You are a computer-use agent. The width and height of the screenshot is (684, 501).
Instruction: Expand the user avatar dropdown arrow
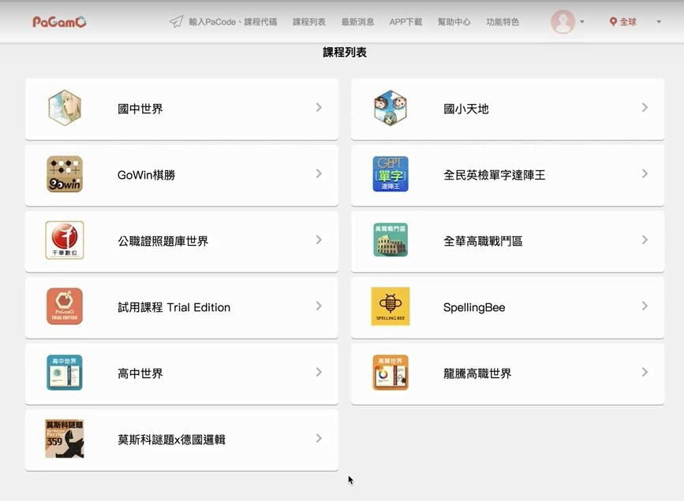pos(582,21)
